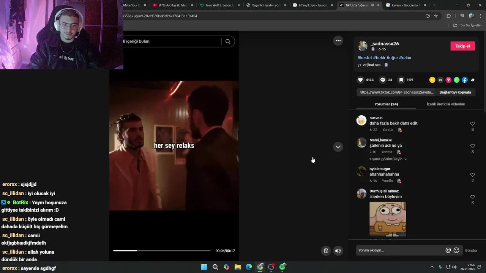Go to next video with down chevron
The height and width of the screenshot is (273, 486).
[338, 147]
